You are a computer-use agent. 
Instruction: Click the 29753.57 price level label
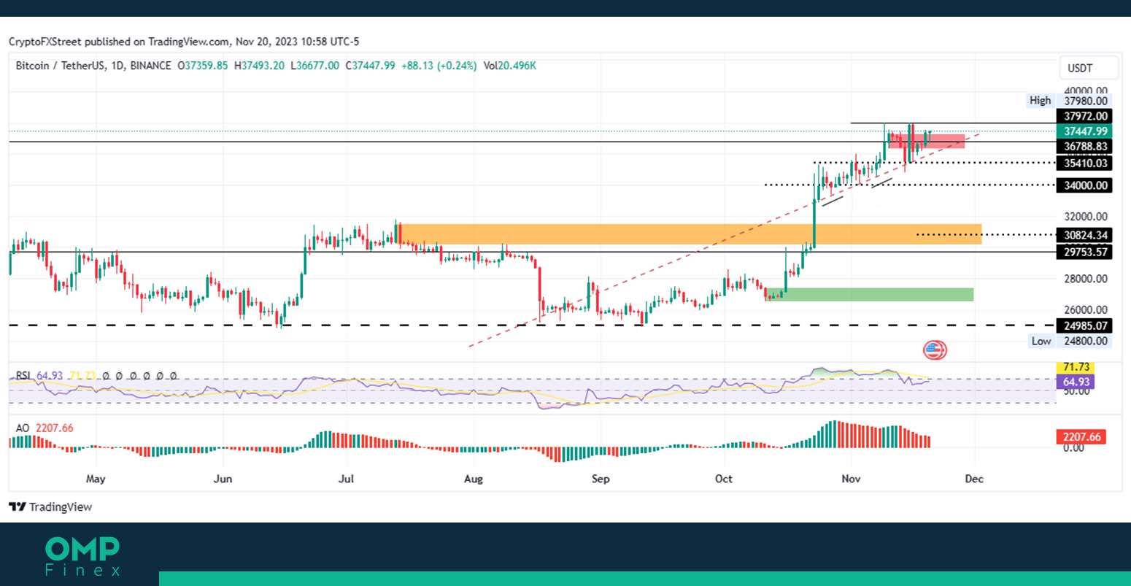pyautogui.click(x=1084, y=252)
